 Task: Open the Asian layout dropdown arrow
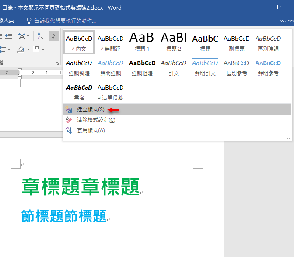click(x=28, y=36)
